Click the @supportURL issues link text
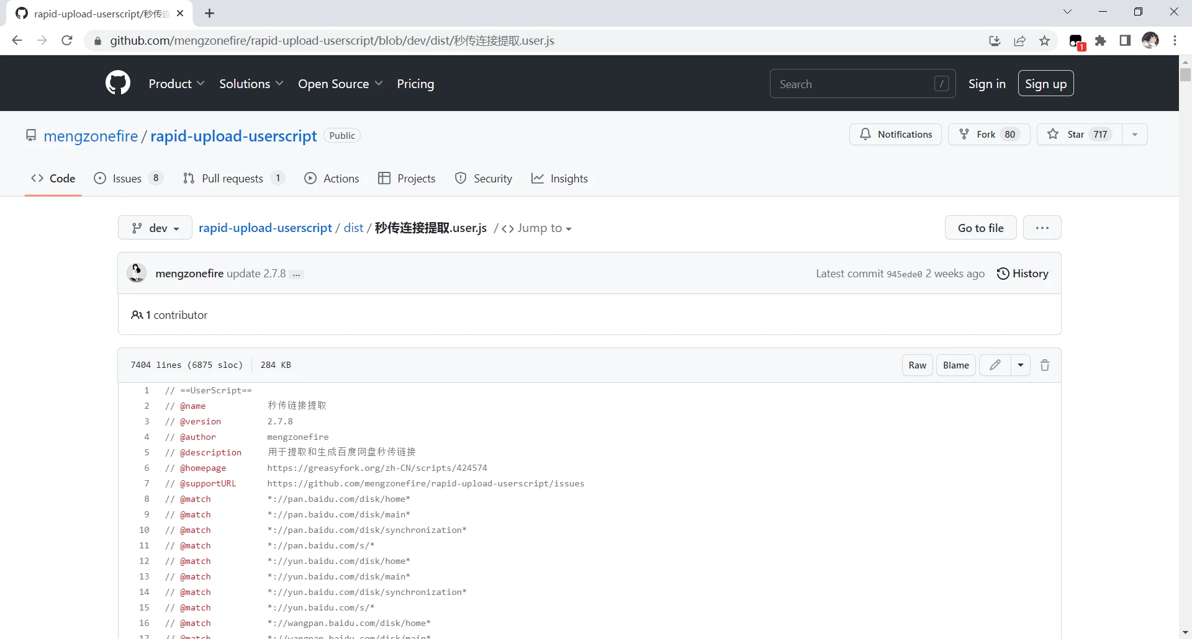The image size is (1192, 639). click(425, 483)
